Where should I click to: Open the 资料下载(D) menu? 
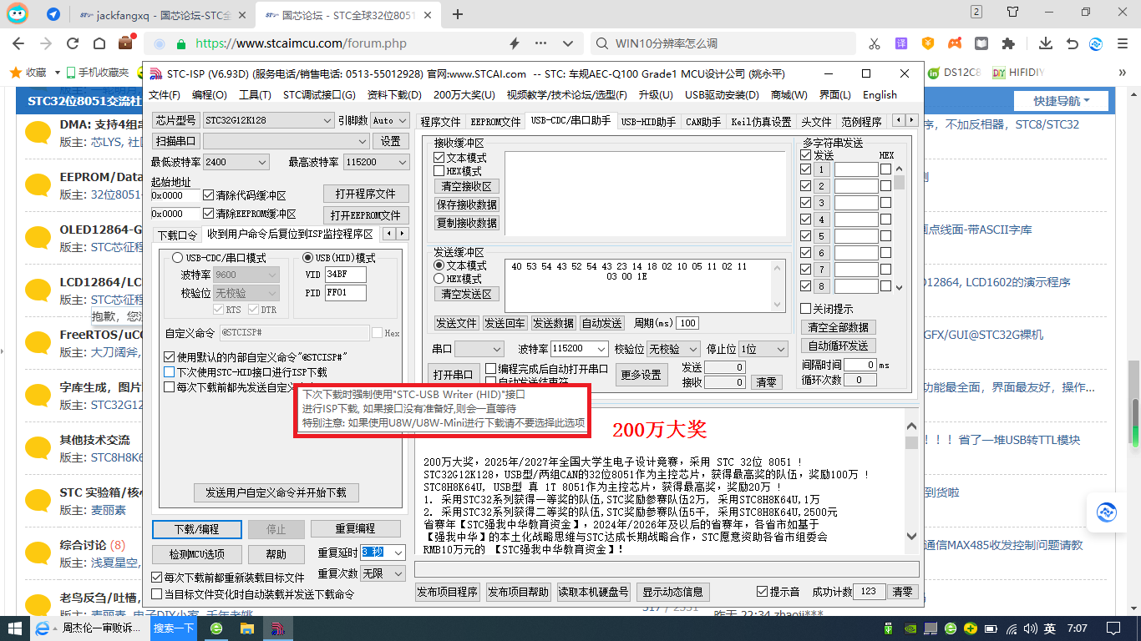[x=394, y=95]
